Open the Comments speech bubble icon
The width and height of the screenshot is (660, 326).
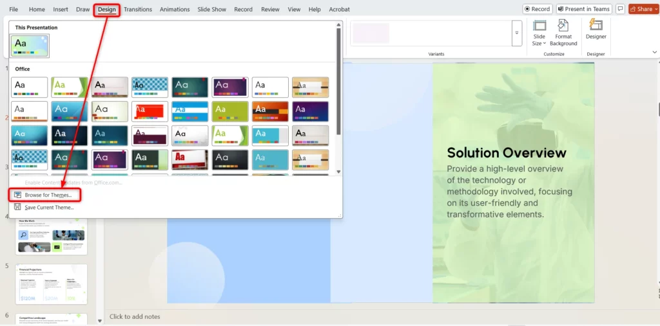point(620,9)
